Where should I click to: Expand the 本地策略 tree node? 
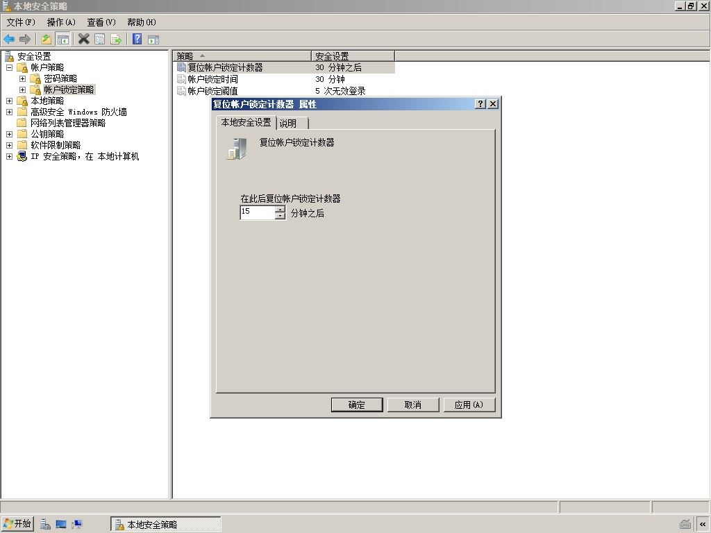(x=9, y=101)
